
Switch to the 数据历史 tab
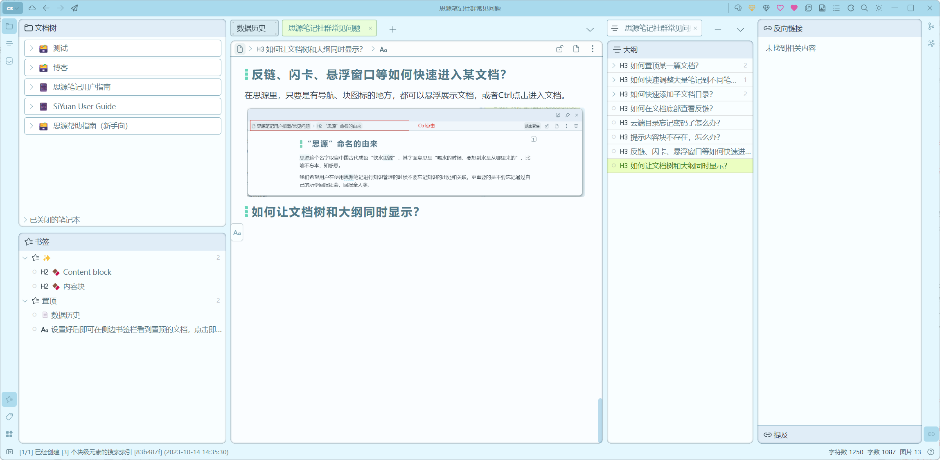[x=251, y=28]
